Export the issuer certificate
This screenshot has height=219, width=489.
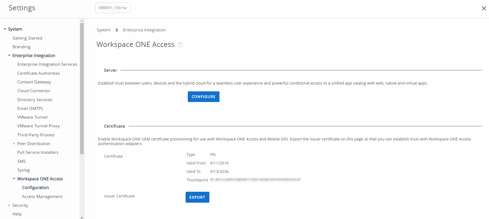point(197,197)
